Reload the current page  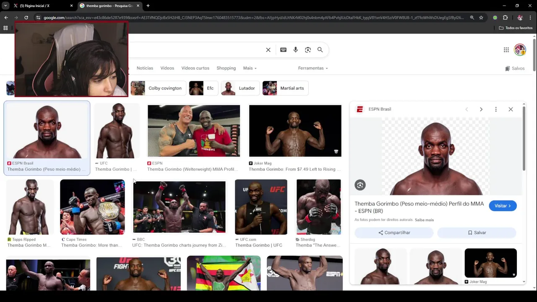pyautogui.click(x=26, y=18)
